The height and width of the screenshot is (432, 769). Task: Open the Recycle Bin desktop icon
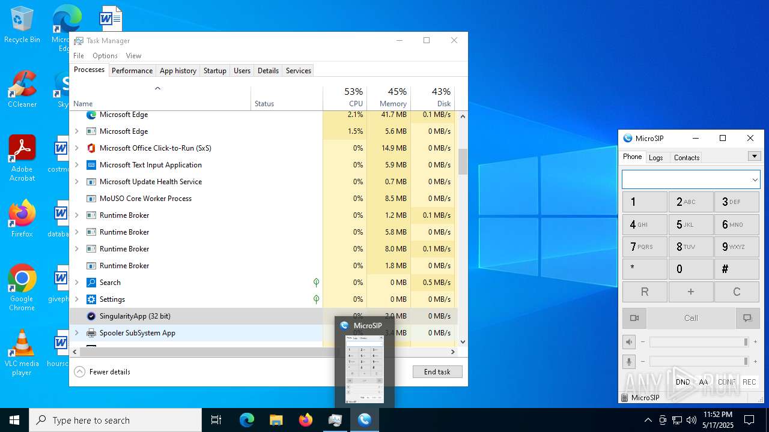[22, 25]
